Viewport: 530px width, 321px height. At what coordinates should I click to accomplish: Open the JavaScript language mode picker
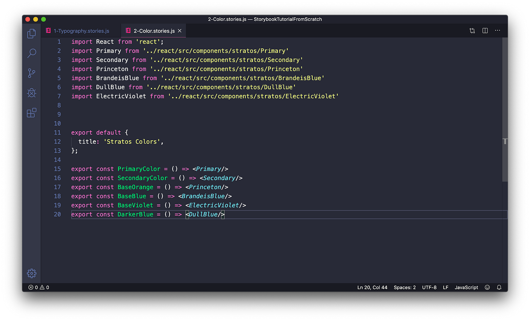click(x=466, y=287)
